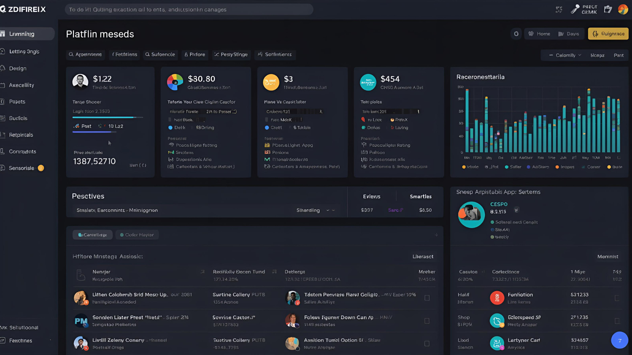The width and height of the screenshot is (632, 355).
Task: Open Design in the left sidebar
Action: [x=18, y=68]
